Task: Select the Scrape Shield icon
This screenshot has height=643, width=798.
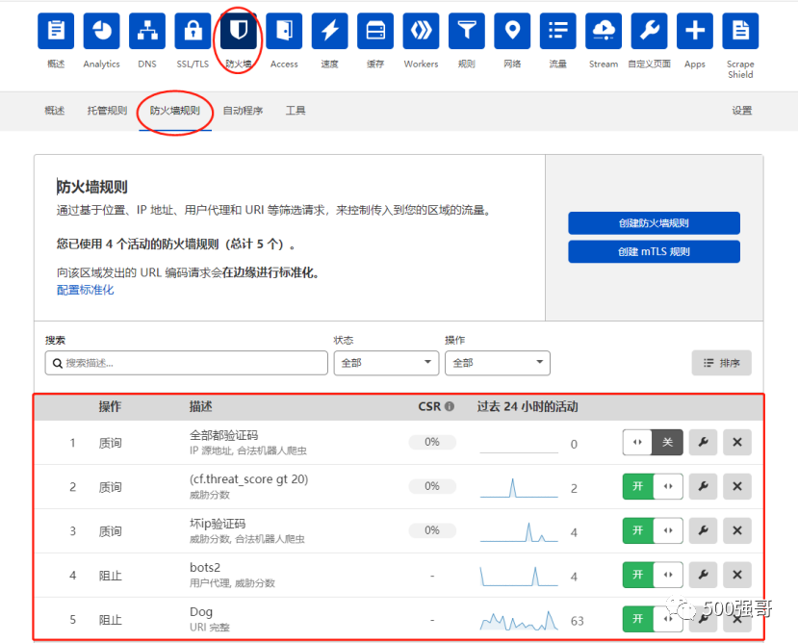Action: tap(740, 30)
